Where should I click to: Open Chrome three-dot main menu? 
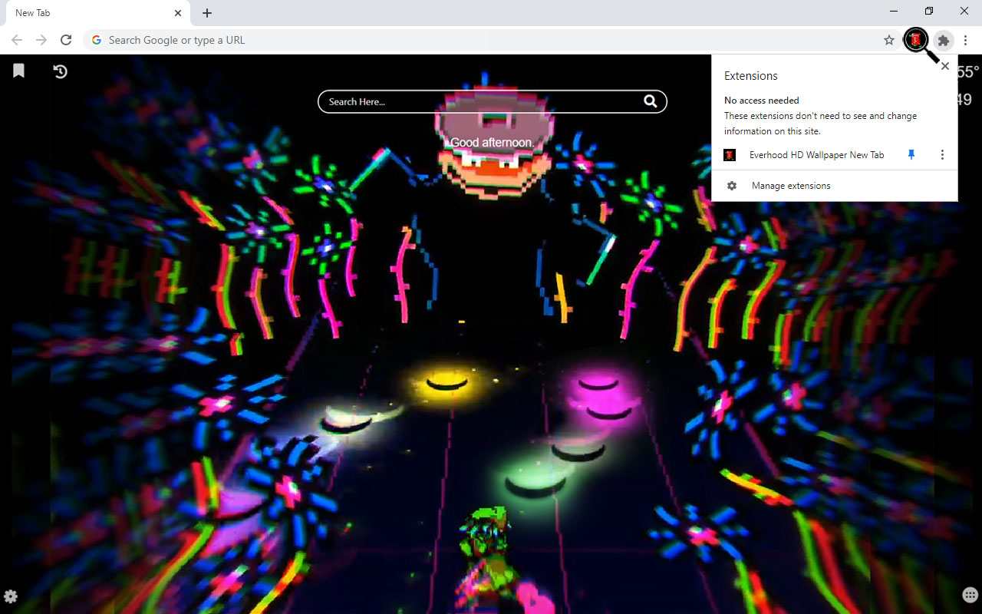tap(966, 40)
